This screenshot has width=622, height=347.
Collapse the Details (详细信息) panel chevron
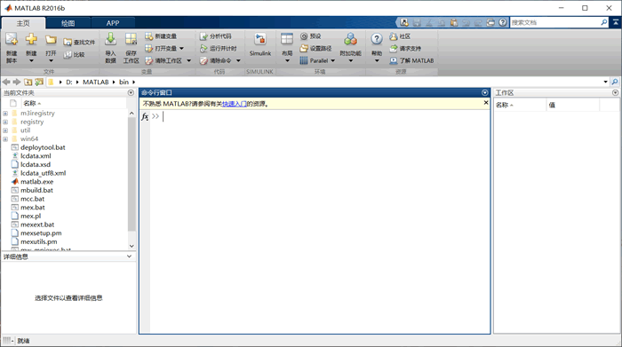point(129,256)
